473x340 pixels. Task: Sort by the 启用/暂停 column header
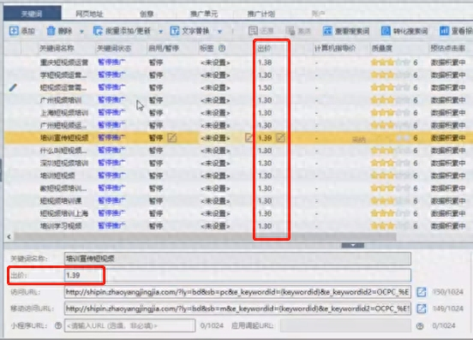(164, 48)
